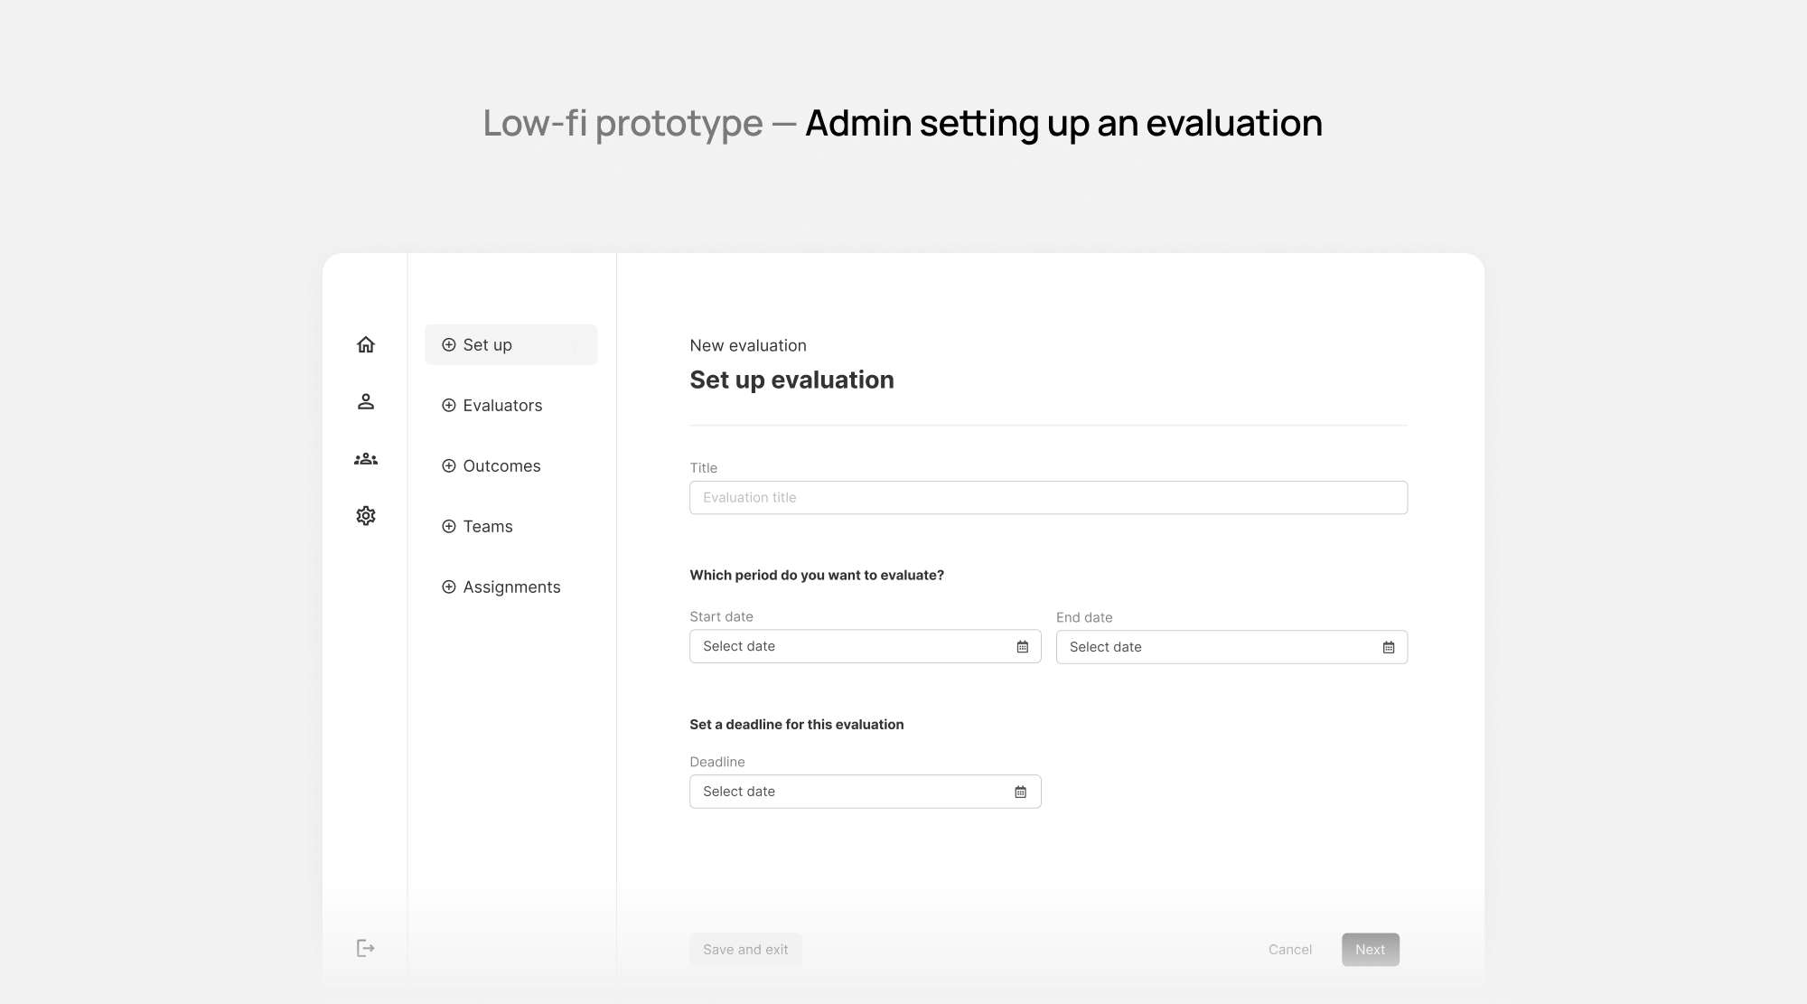Open the groups people icon

tap(366, 459)
